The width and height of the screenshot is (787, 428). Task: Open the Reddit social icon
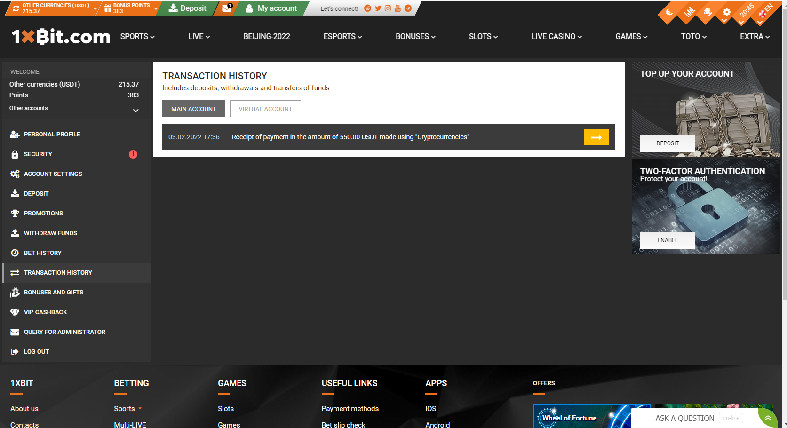click(x=368, y=8)
